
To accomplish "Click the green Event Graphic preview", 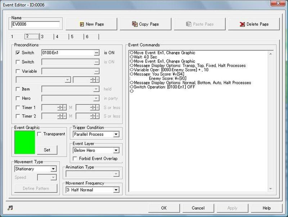I will 24,142.
